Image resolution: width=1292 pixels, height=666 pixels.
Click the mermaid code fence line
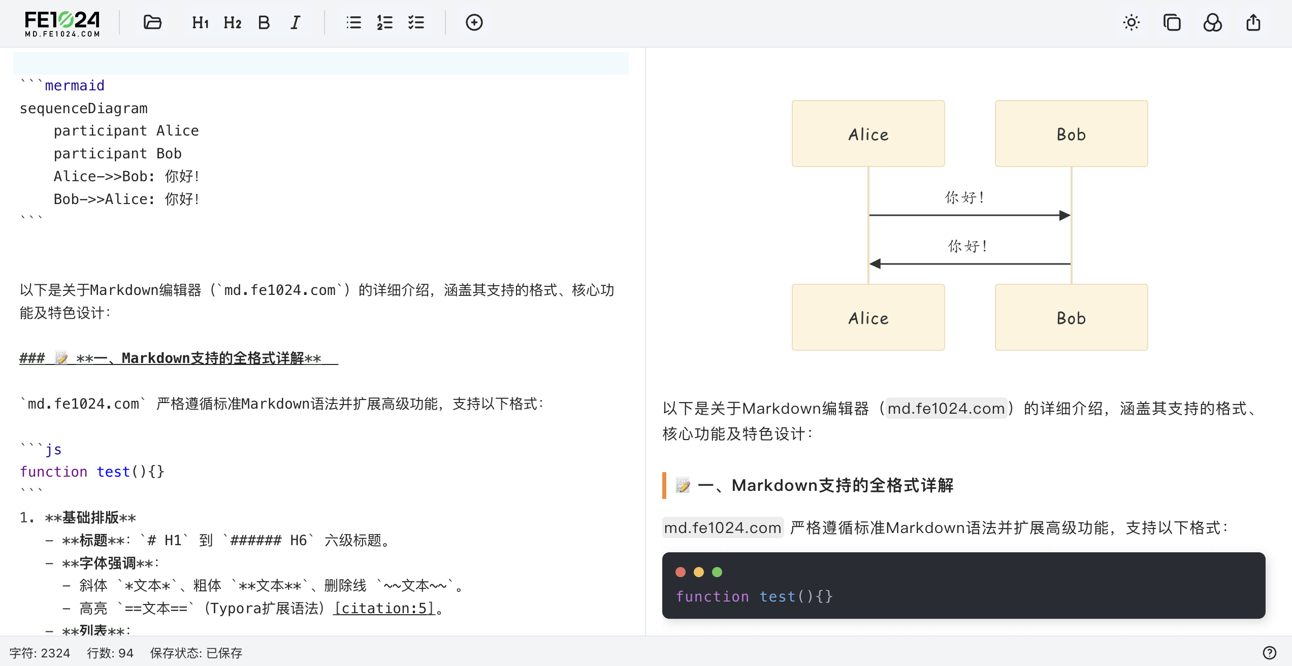point(62,85)
